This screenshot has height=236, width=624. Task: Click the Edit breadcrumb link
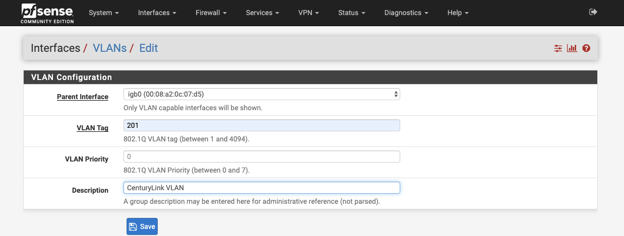(149, 48)
